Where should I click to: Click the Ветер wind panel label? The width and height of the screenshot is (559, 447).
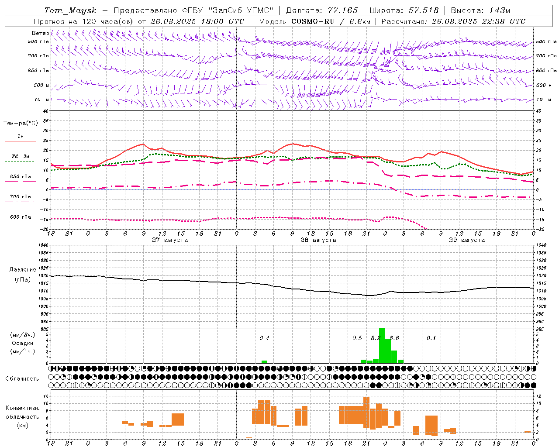40,33
